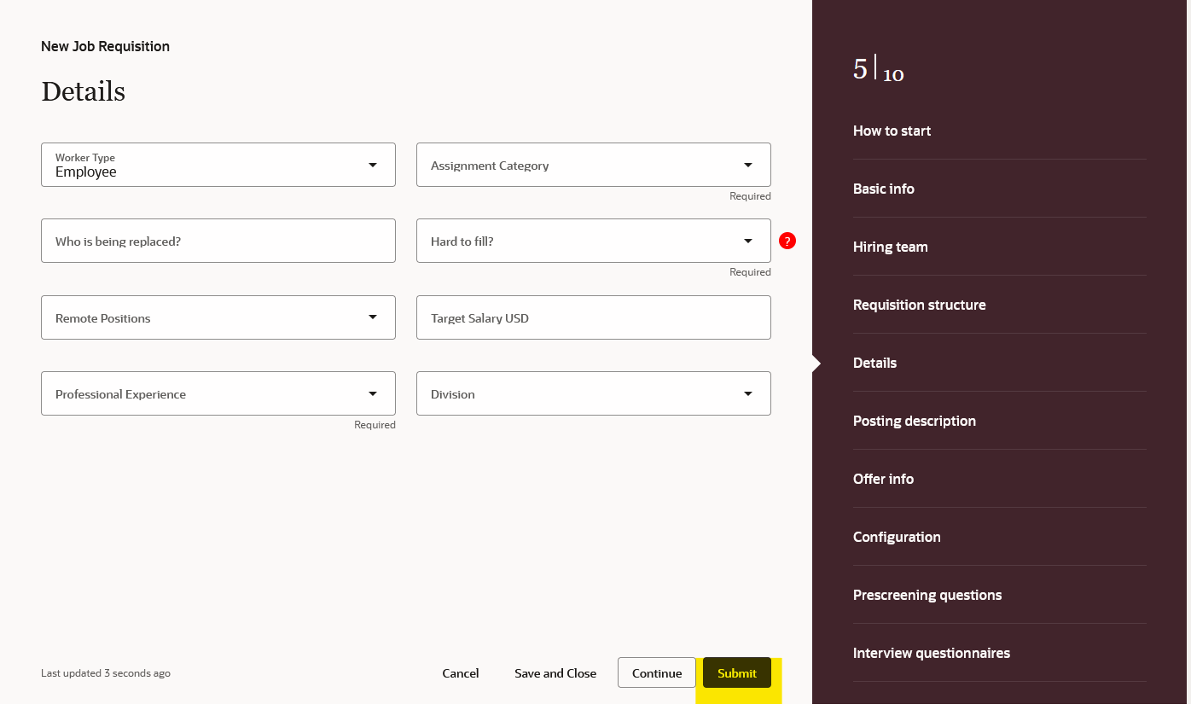Viewport: 1191px width, 710px height.
Task: Navigate to the Hiring team step
Action: coord(890,247)
